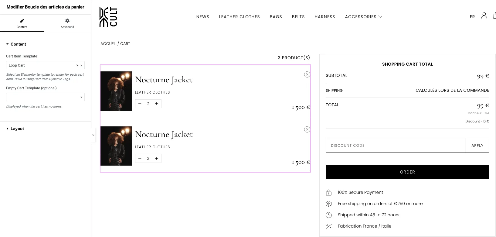Viewport: 496px width, 237px height.
Task: Open the NEWS menu item
Action: (202, 17)
